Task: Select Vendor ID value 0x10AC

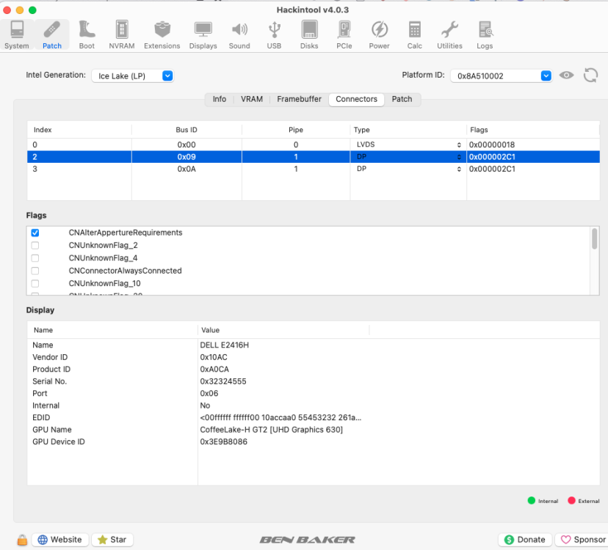Action: (x=214, y=357)
